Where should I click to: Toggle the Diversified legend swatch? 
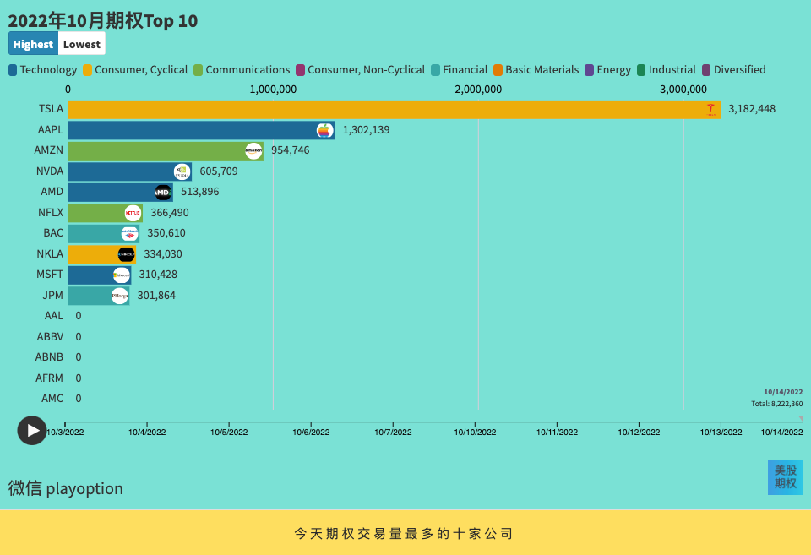706,70
